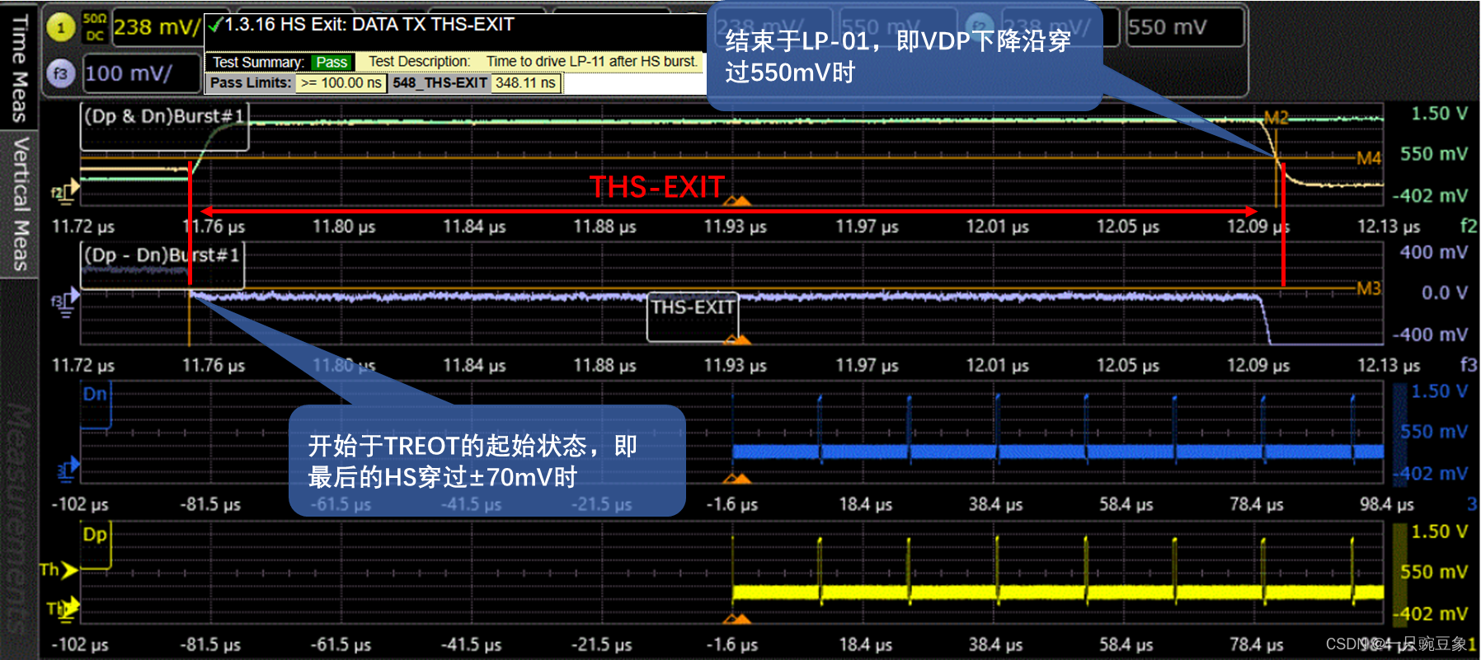Screen dimensions: 1481x660
Task: Click the 12.13 µs time label on f2 axis
Action: pos(1389,226)
